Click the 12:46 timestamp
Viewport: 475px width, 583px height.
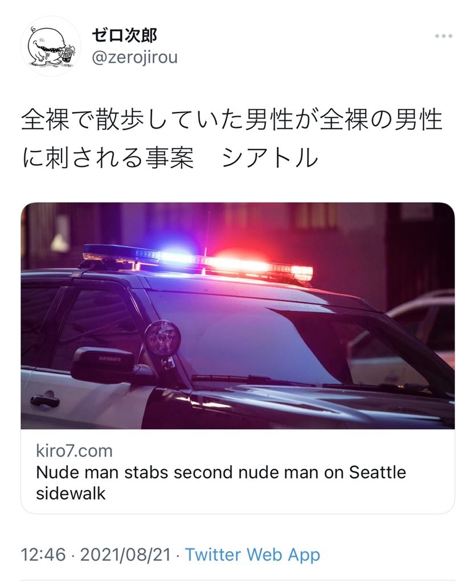(43, 555)
